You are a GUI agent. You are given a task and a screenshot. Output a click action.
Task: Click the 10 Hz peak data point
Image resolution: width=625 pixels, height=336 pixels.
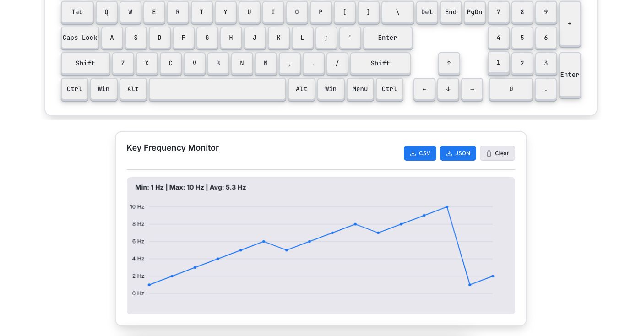tap(447, 207)
